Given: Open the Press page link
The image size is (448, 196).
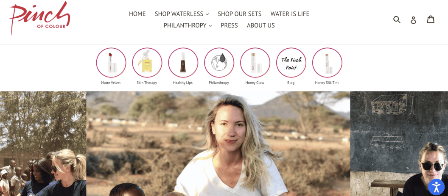Looking at the screenshot, I should point(229,25).
